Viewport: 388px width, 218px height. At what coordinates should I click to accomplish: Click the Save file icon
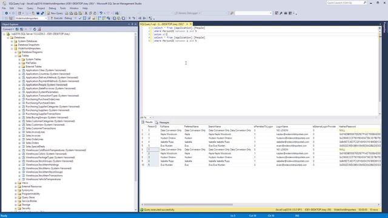pyautogui.click(x=38, y=13)
